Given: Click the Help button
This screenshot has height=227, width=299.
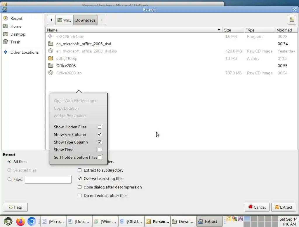Looking at the screenshot, I should tap(15, 207).
